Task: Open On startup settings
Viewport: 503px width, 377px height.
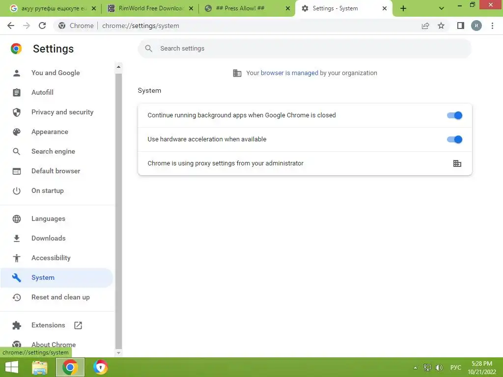Action: 48,190
